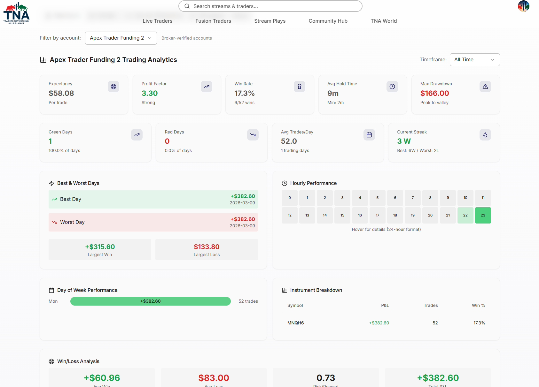Select hour 9 in Hourly Performance
Viewport: 539px width, 387px height.
pyautogui.click(x=448, y=198)
